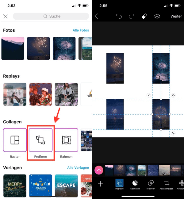Screen dimensions: 184x199
Task: Open the Deckkraft opacity tool
Action: [x=135, y=185]
